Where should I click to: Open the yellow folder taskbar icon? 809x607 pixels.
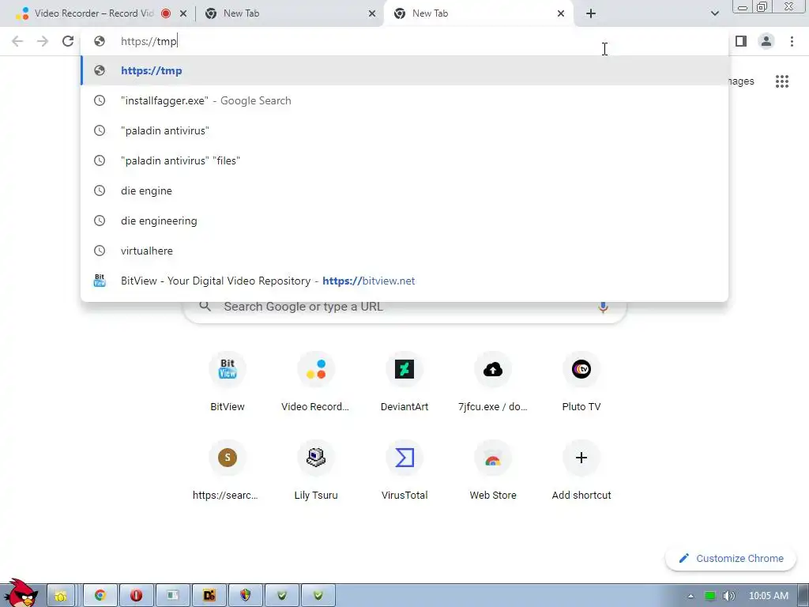tap(61, 596)
